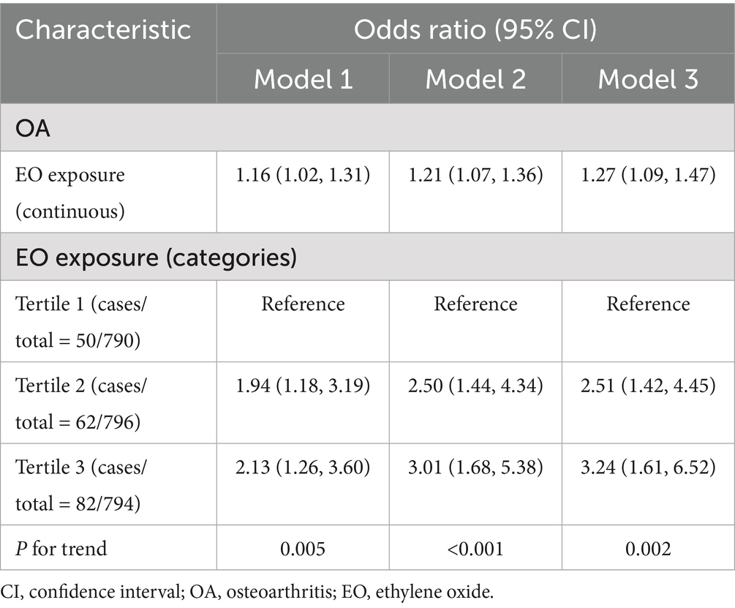Click the Odds ratio (95% CI) header

(475, 30)
